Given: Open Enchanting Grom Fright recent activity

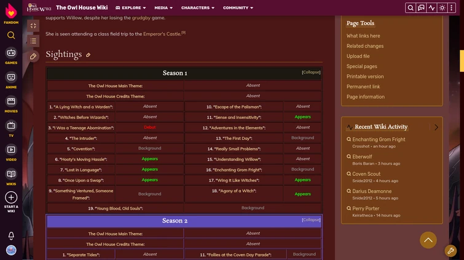Looking at the screenshot, I should coord(379,139).
